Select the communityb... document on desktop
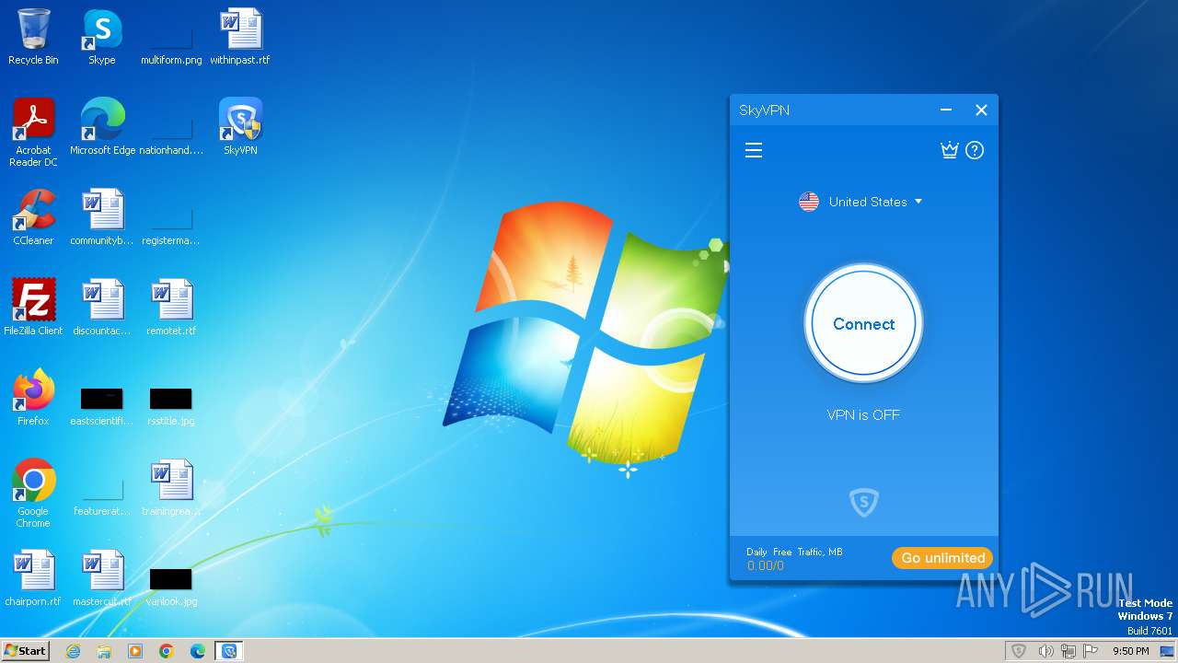This screenshot has height=663, width=1178. 102,217
